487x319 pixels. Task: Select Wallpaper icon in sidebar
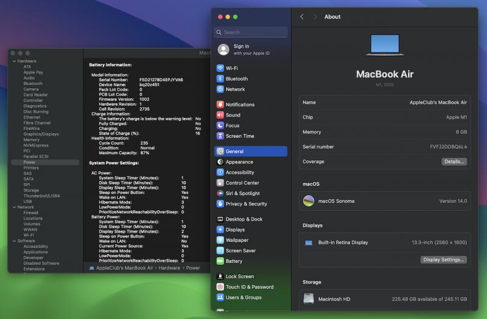click(x=220, y=240)
